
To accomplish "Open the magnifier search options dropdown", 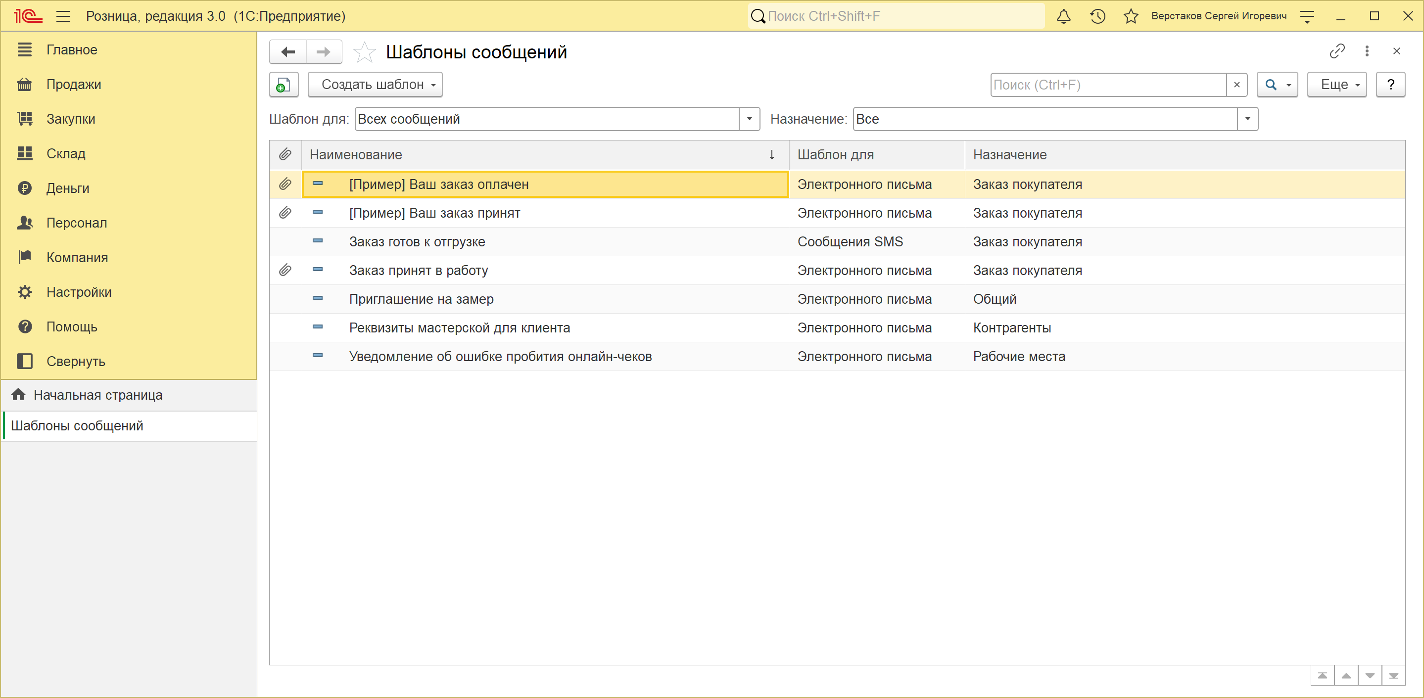I will click(x=1277, y=85).
